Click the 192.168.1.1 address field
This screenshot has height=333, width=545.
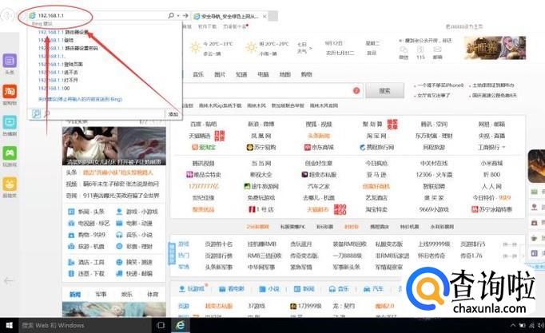[x=97, y=16]
